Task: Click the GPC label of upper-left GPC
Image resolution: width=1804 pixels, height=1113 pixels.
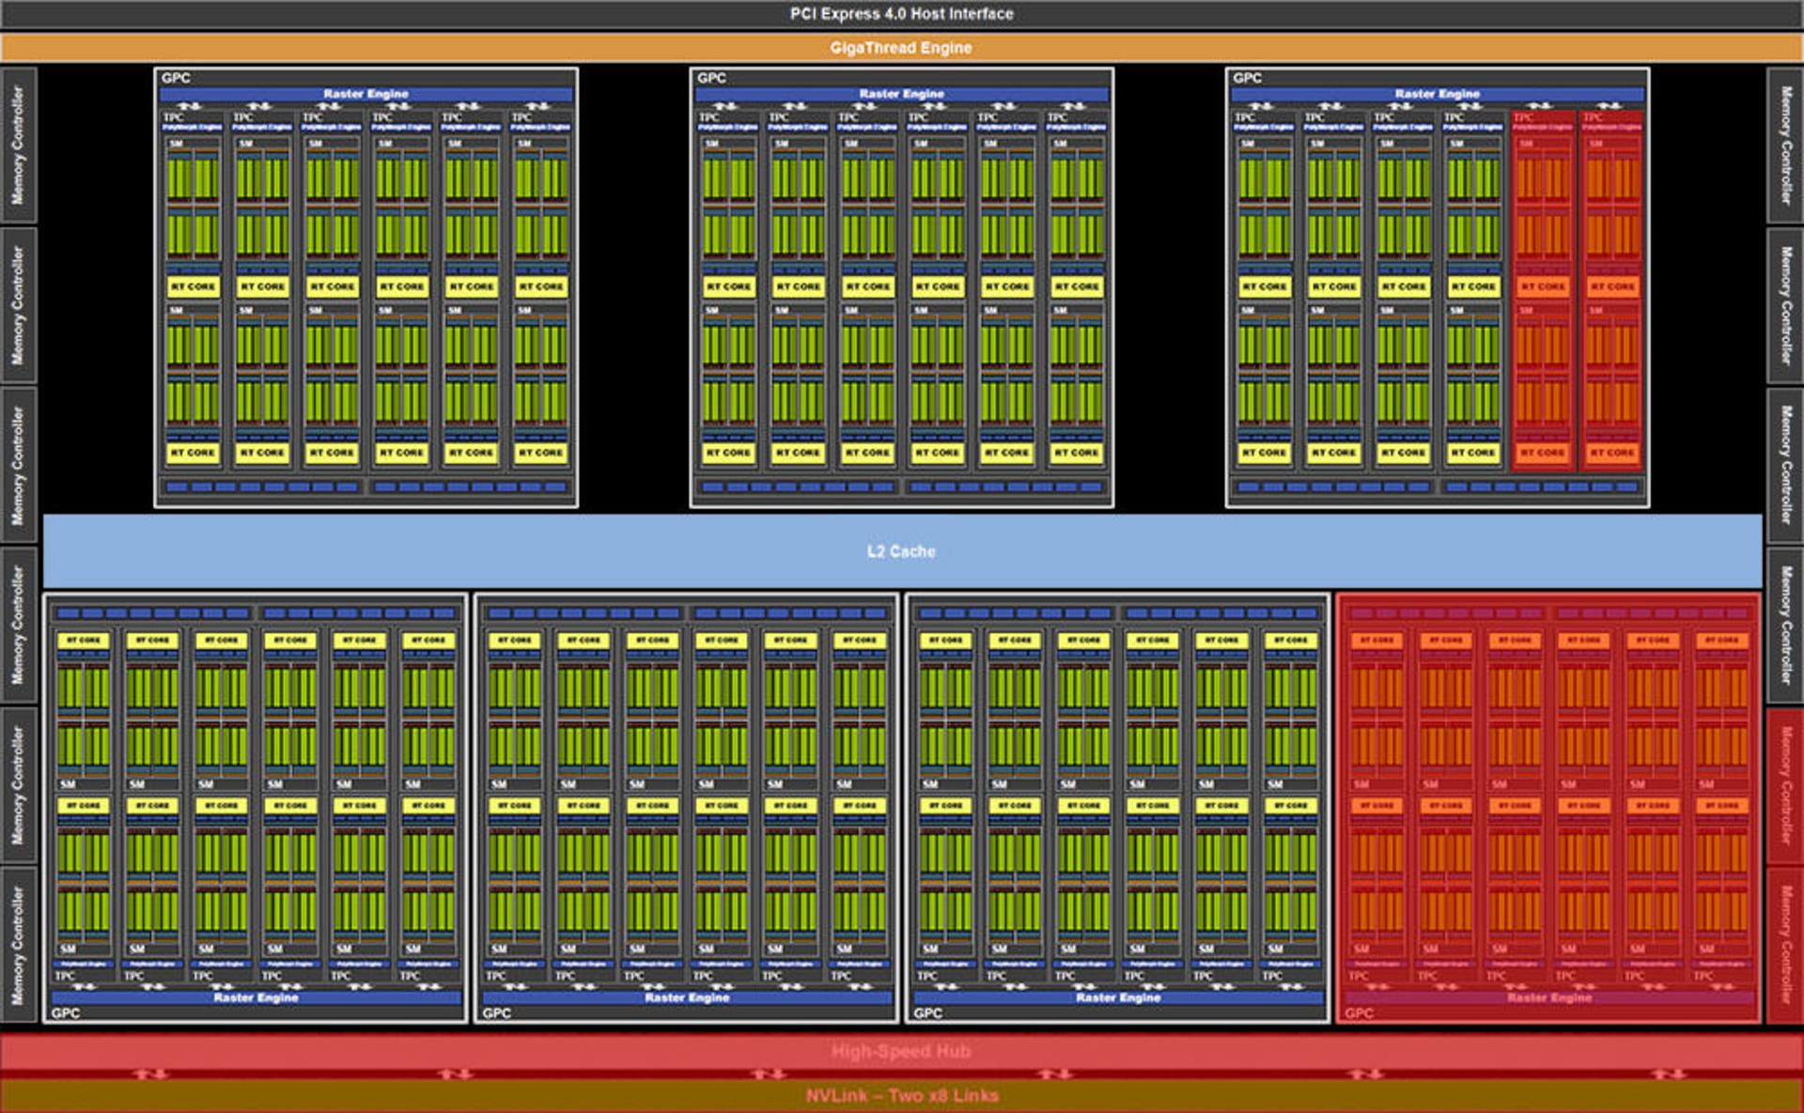Action: tap(176, 78)
